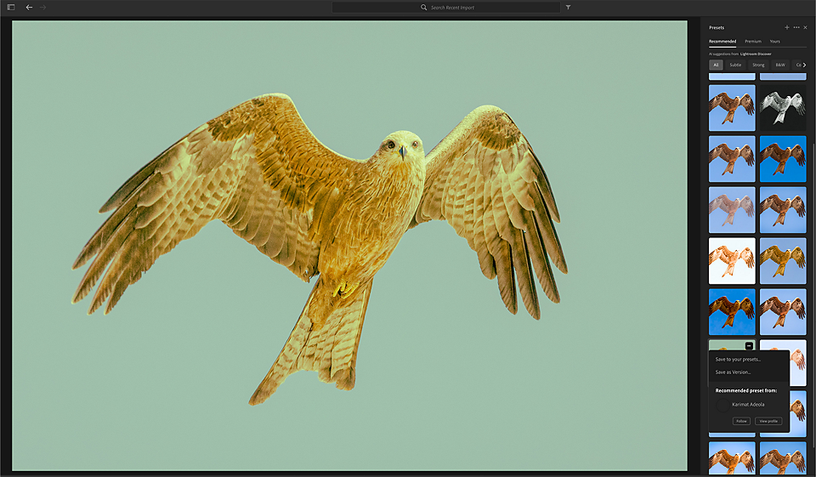The width and height of the screenshot is (816, 477).
Task: Open the Presets three-dot options menu
Action: tap(796, 27)
